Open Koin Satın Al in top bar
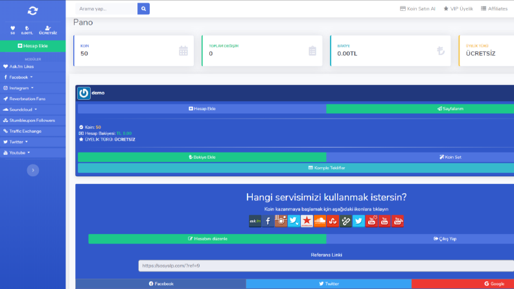 pos(417,9)
